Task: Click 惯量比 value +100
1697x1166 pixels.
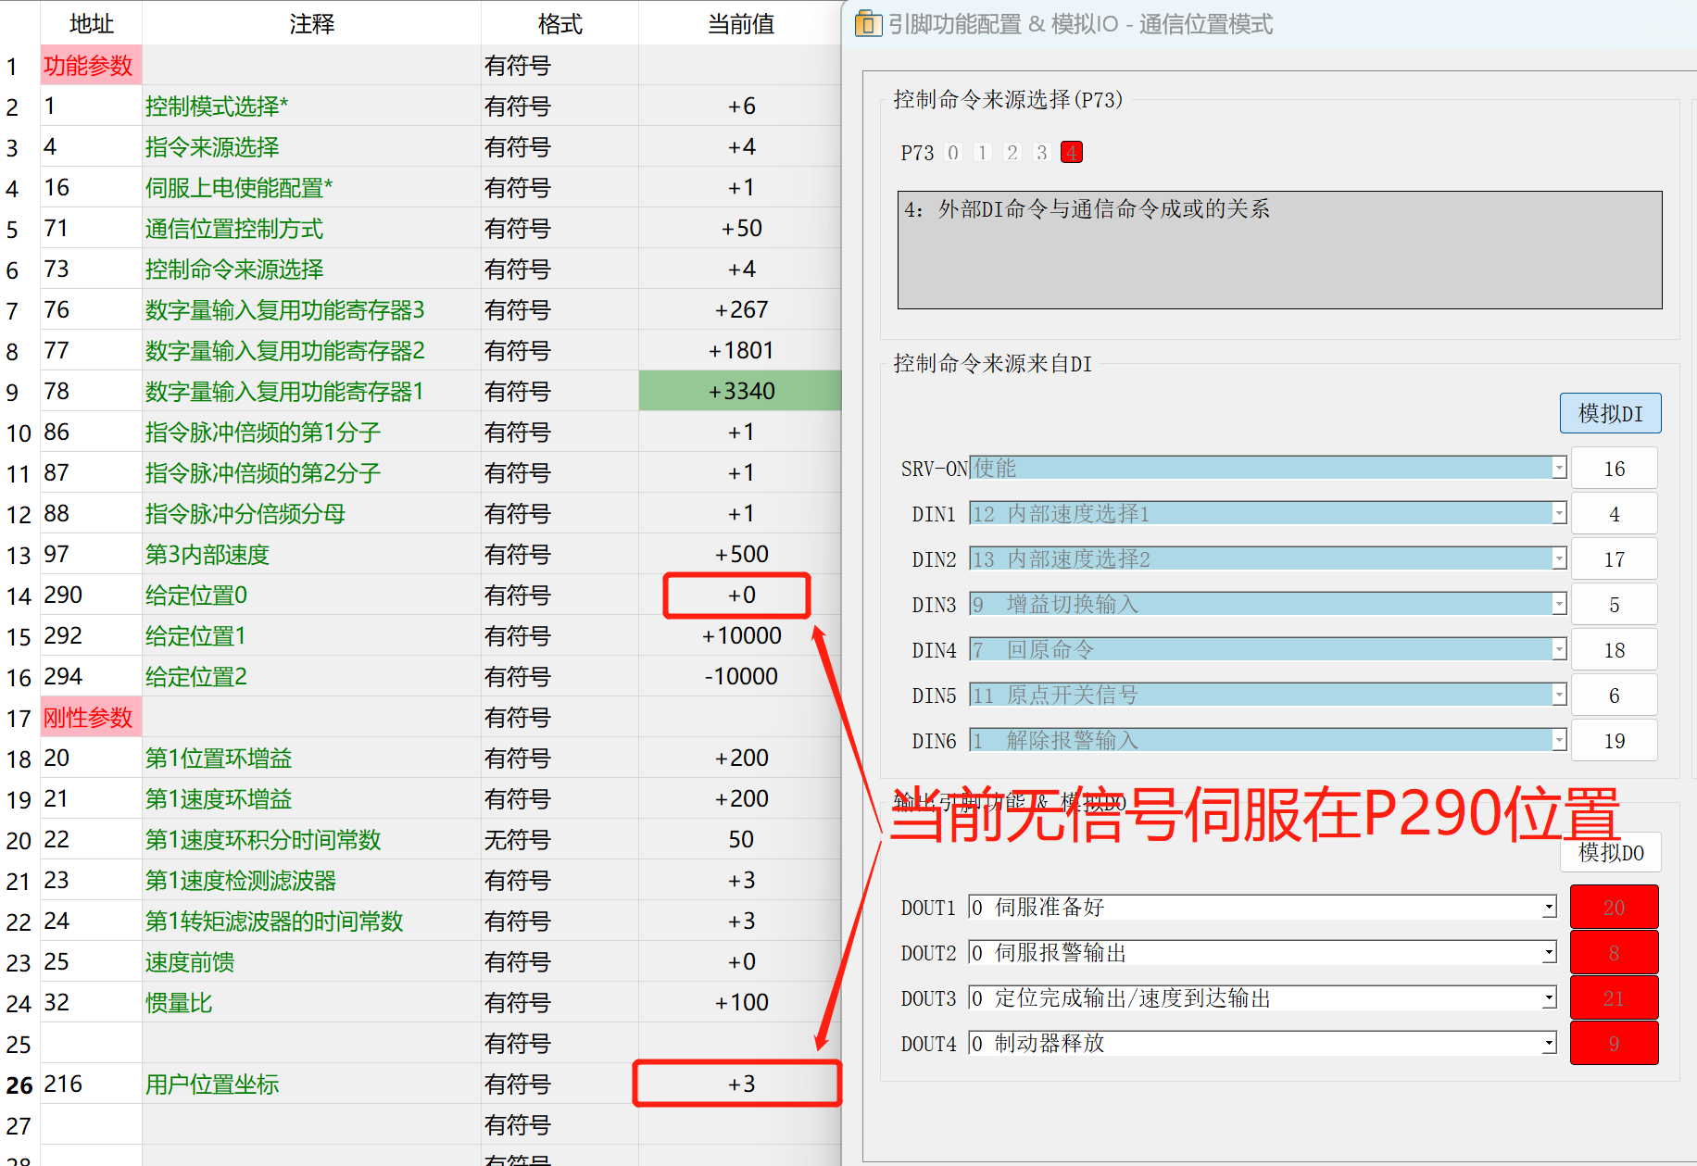Action: coord(740,1003)
